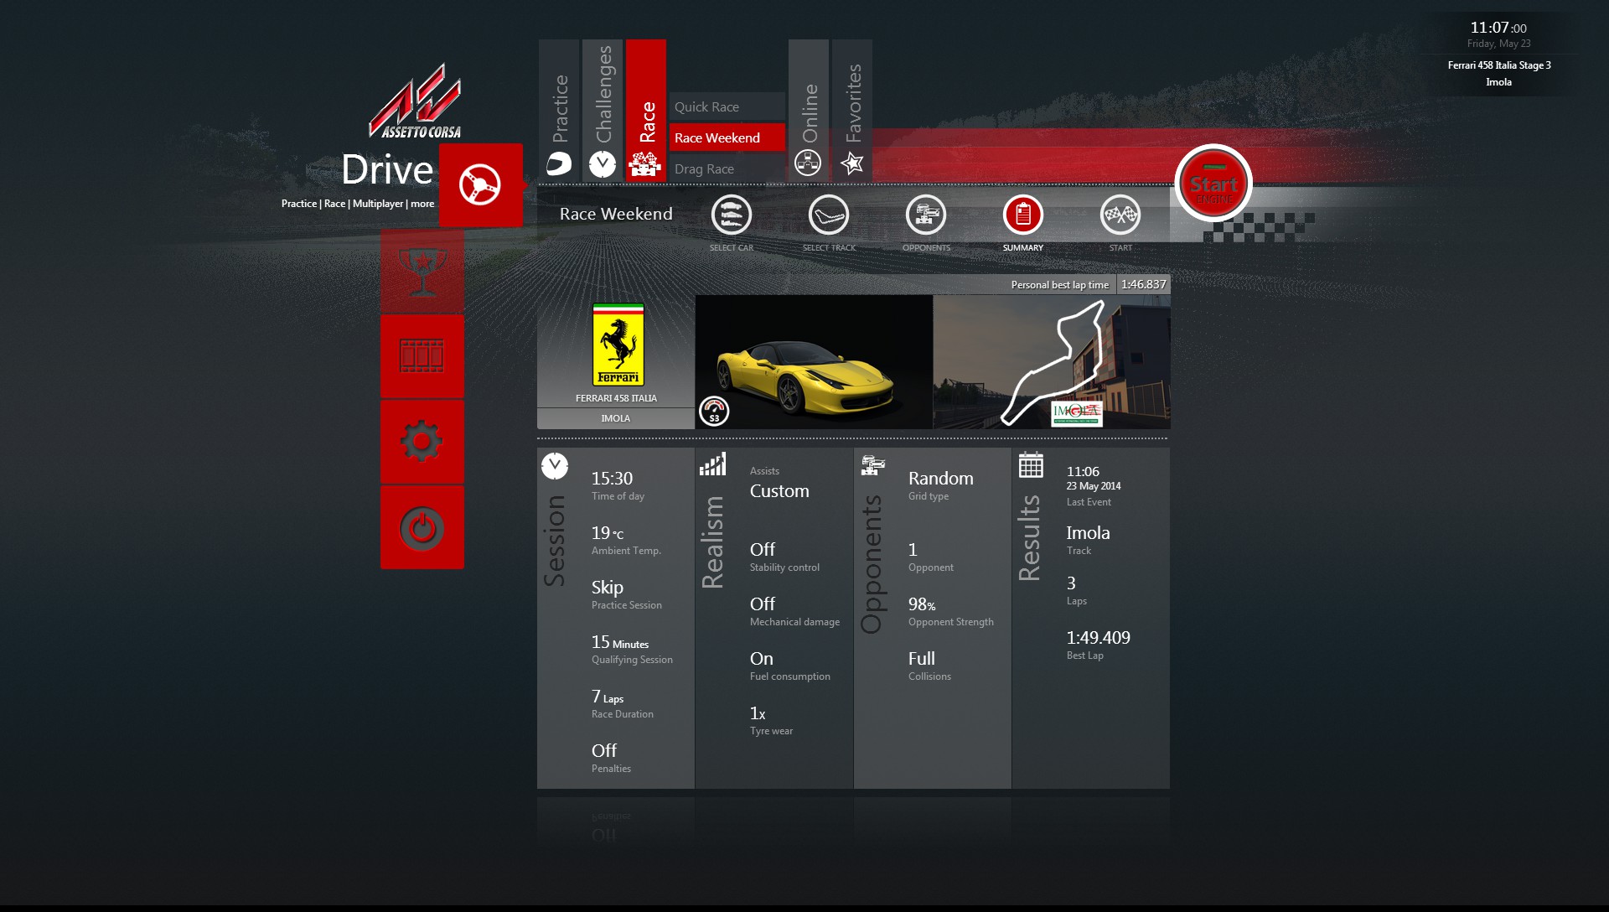
Task: Click the Drive steering wheel tile
Action: (x=480, y=185)
